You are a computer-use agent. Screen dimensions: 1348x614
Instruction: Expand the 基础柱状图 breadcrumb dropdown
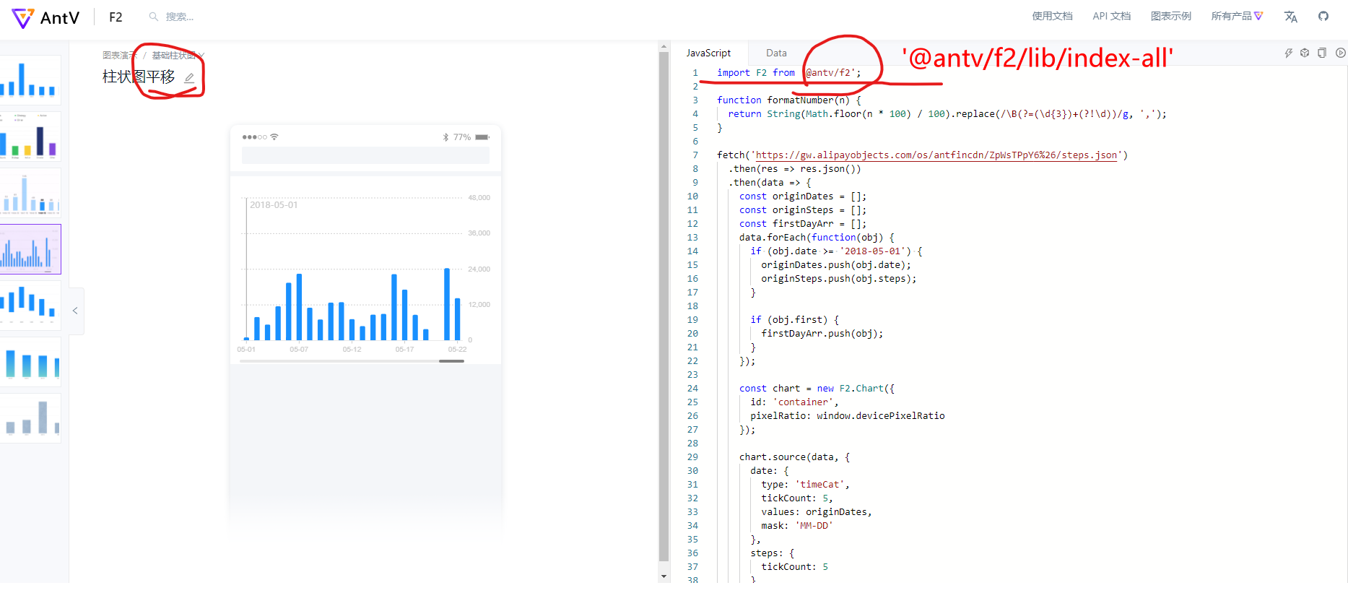[x=178, y=56]
